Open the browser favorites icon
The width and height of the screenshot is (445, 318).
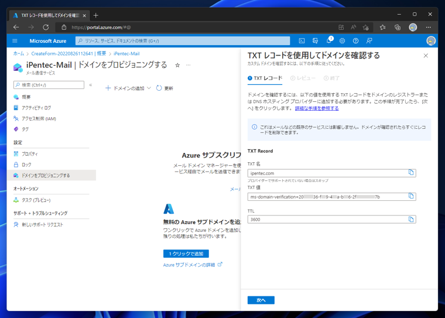pyautogui.click(x=382, y=28)
